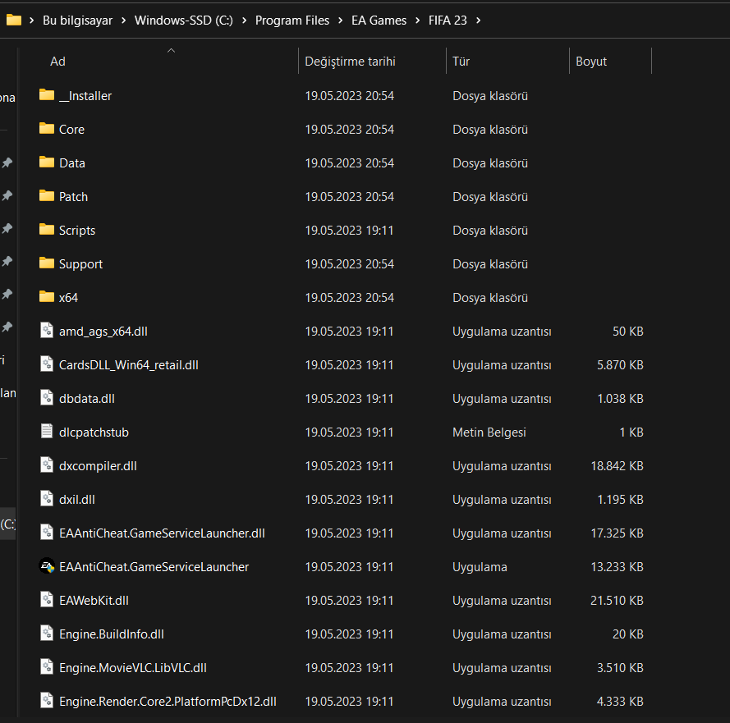Click the dlcpatchstub text document icon

click(47, 432)
